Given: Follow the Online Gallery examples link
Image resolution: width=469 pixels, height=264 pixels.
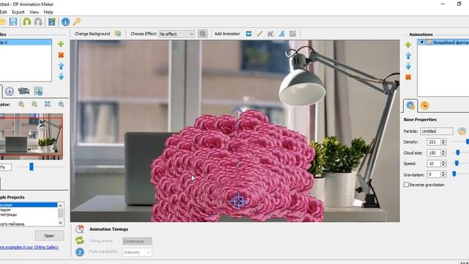Looking at the screenshot, I should (x=29, y=247).
